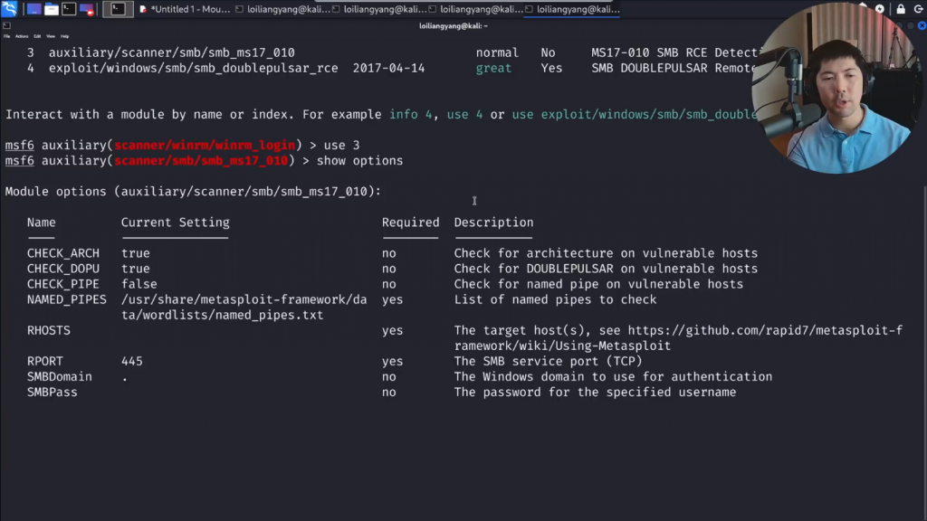Open the file manager folder icon
The width and height of the screenshot is (927, 521).
click(x=52, y=9)
